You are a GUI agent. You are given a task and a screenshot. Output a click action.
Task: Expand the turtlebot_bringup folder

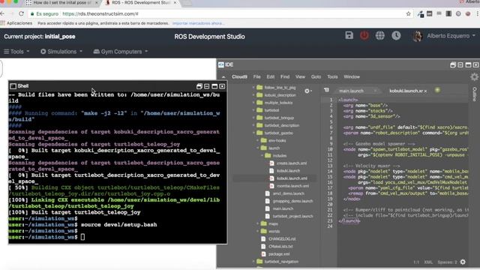click(x=253, y=118)
